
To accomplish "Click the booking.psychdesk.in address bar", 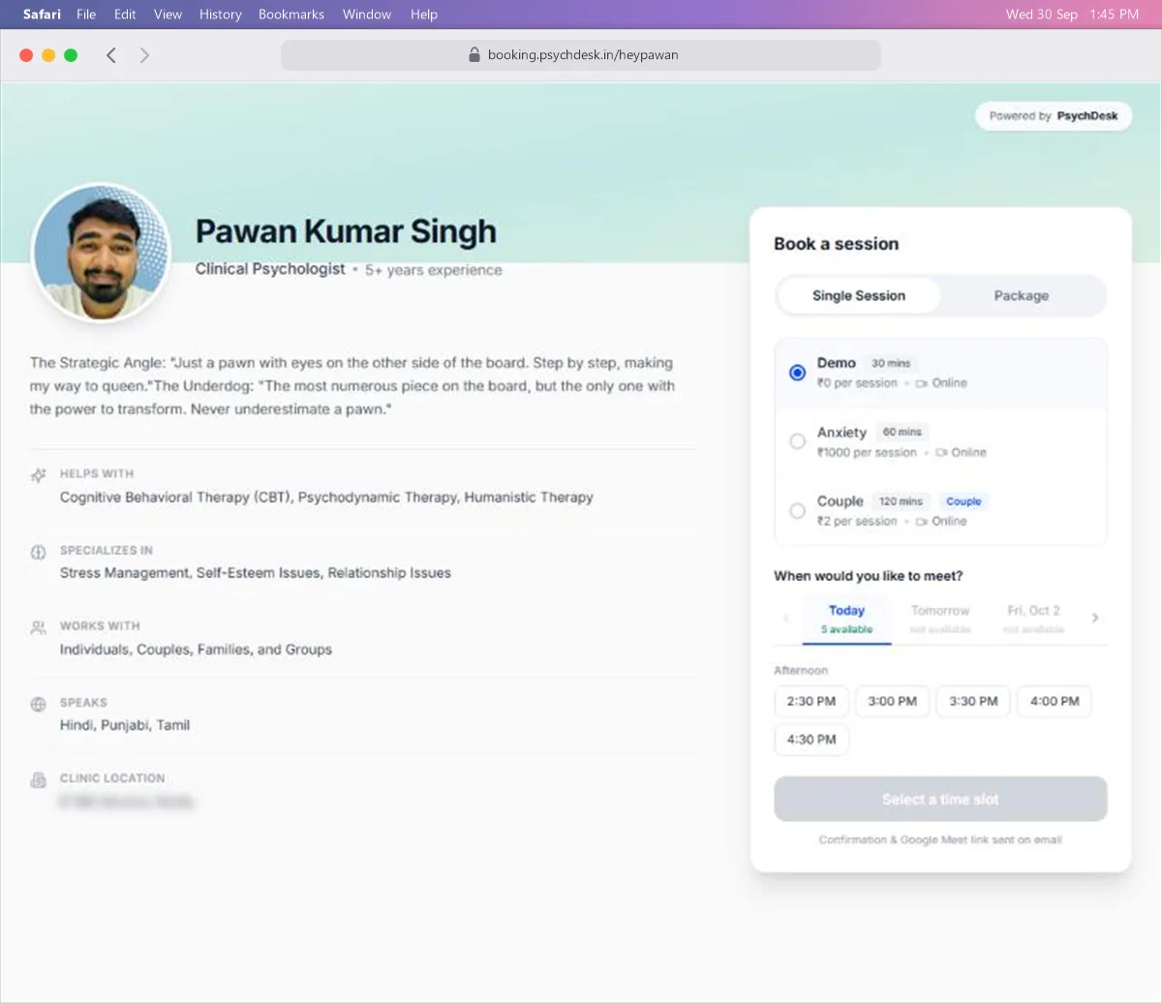I will click(581, 55).
